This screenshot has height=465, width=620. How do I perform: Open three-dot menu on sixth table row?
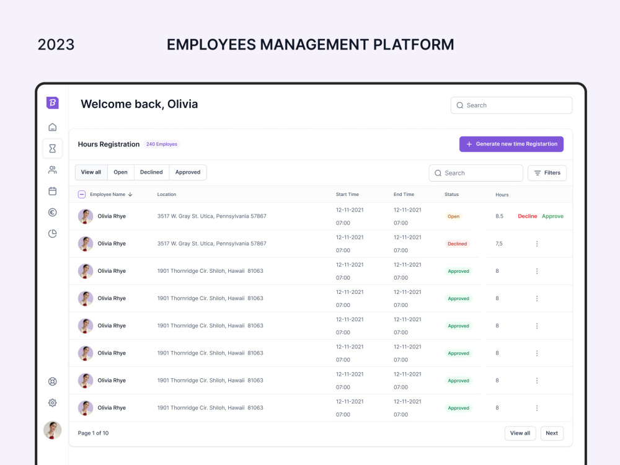click(537, 353)
